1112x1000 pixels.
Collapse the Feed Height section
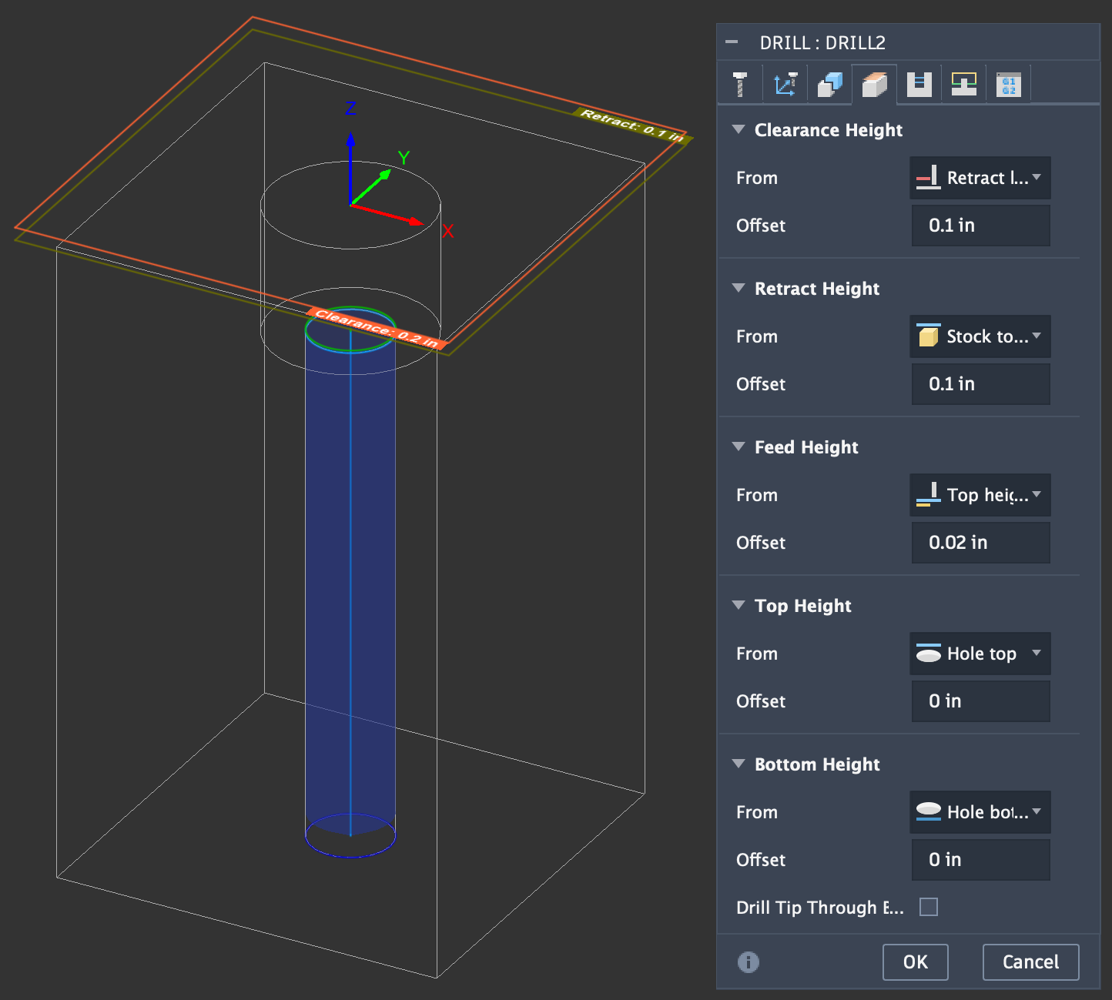pos(739,446)
